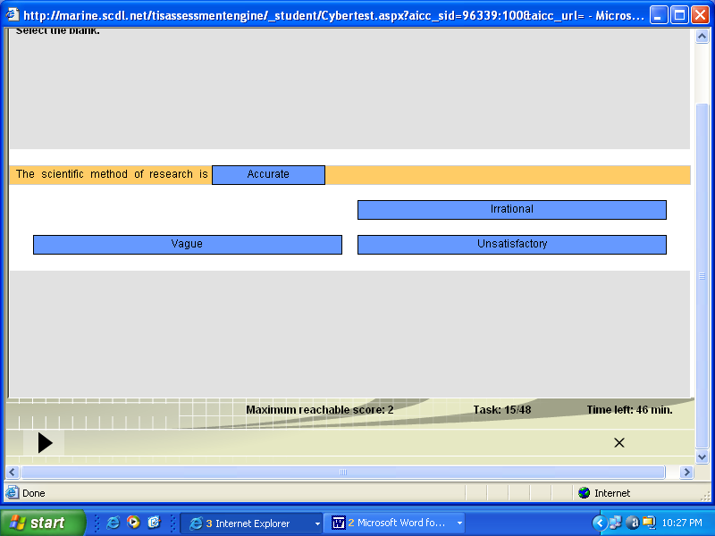Close the browser window

[x=700, y=15]
